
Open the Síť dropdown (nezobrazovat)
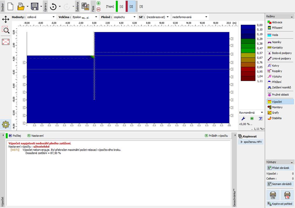[x=158, y=17]
